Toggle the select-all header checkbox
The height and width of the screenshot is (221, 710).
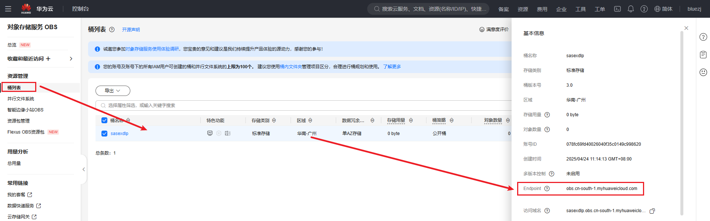[104, 121]
